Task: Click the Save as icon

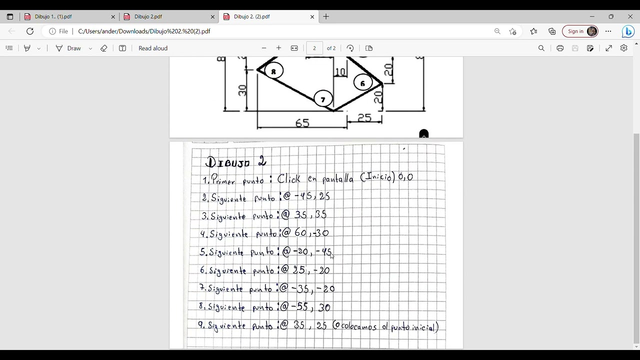Action: tap(590, 48)
